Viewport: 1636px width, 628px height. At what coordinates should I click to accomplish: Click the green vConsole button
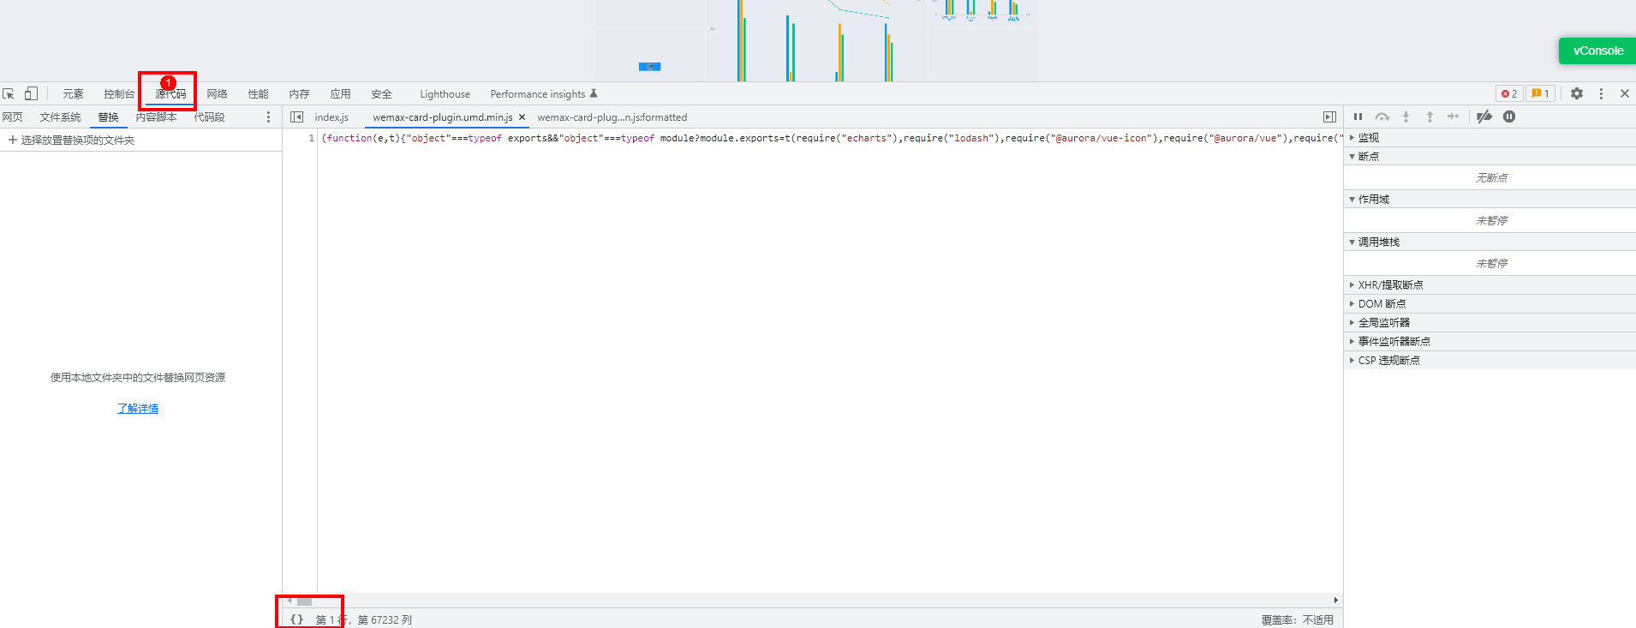click(1597, 51)
